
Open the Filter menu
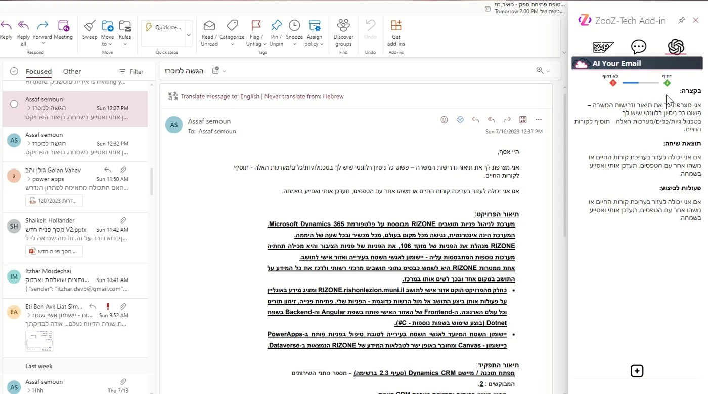tap(131, 72)
